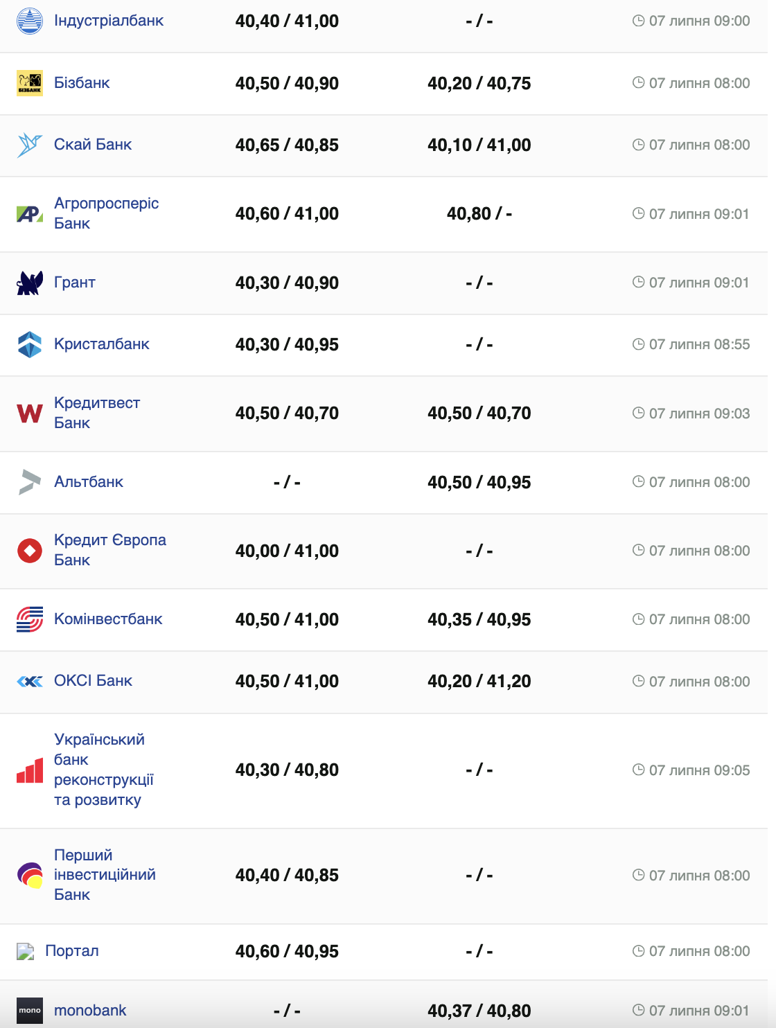Click the Кристалбанк blue logo icon
The height and width of the screenshot is (1028, 776).
coord(29,344)
